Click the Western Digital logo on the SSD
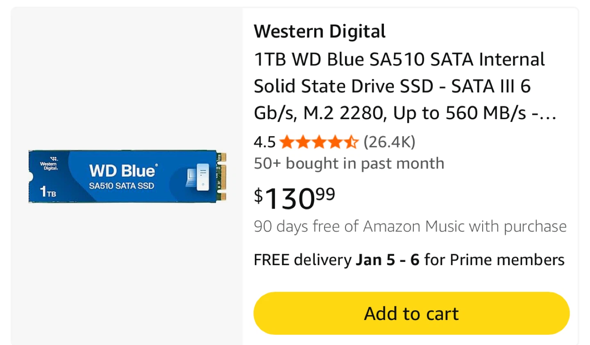Screen dimensions: 590x345 [x=49, y=164]
